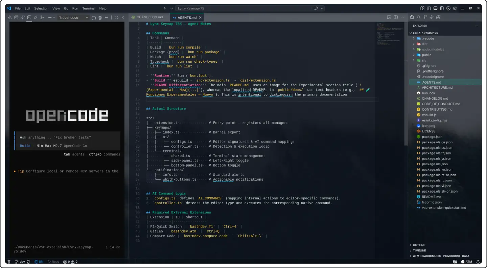This screenshot has height=268, width=487.
Task: Open the View menu
Action: [x=56, y=8]
